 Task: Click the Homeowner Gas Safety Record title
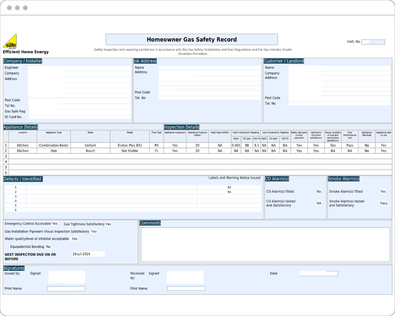pos(191,39)
